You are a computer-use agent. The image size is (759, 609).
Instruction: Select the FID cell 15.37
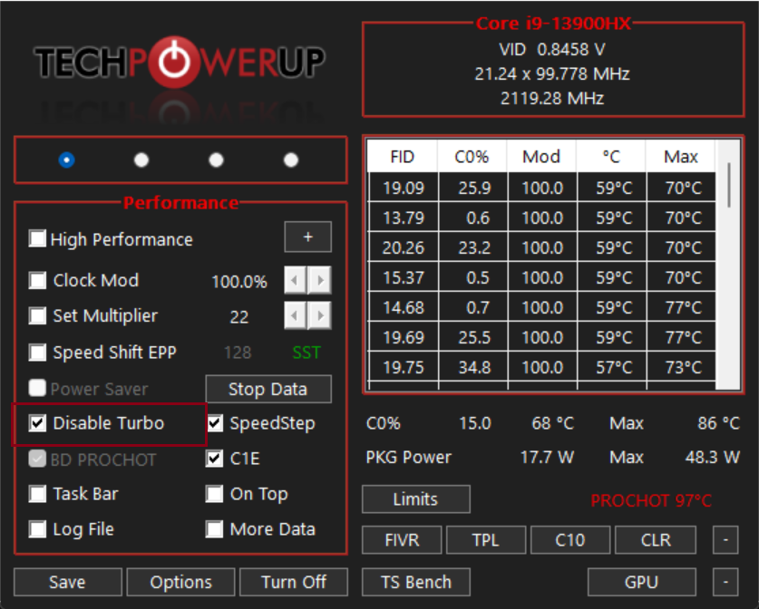(404, 277)
